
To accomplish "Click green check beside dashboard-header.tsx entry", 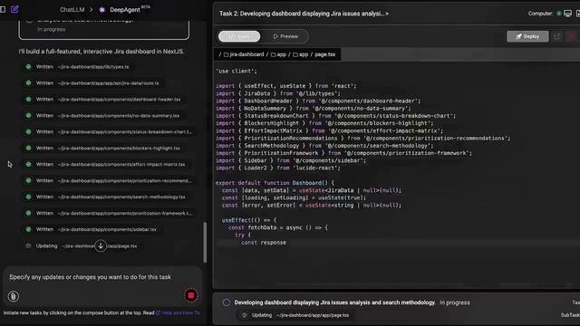I will [28, 100].
